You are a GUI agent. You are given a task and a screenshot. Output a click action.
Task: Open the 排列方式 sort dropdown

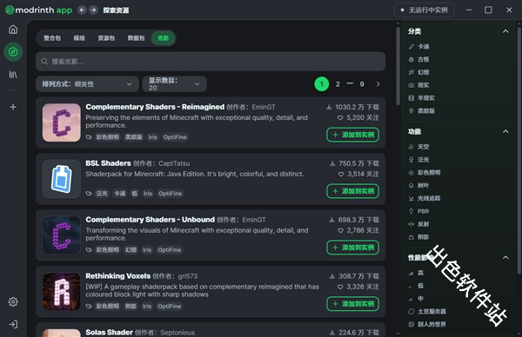[x=87, y=84]
